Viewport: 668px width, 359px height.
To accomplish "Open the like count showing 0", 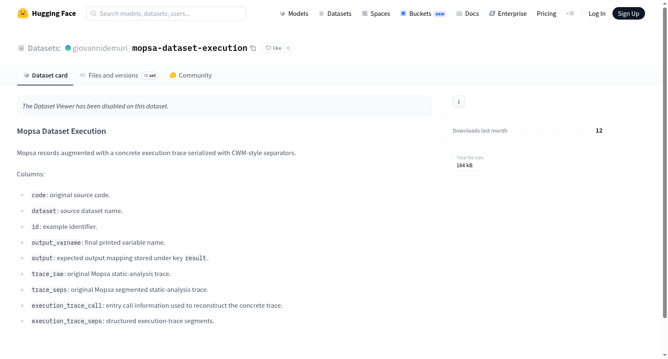I will coord(288,48).
